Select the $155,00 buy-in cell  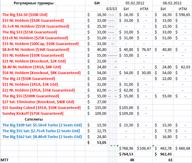click(x=97, y=108)
